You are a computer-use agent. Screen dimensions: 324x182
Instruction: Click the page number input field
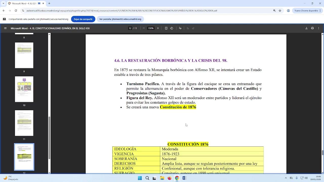tap(130, 28)
